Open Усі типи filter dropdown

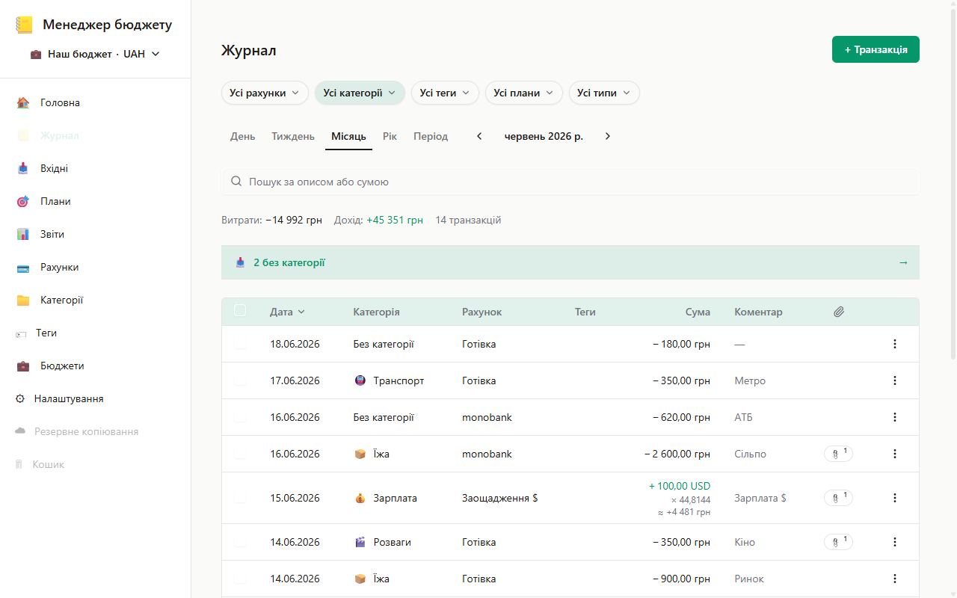click(604, 93)
